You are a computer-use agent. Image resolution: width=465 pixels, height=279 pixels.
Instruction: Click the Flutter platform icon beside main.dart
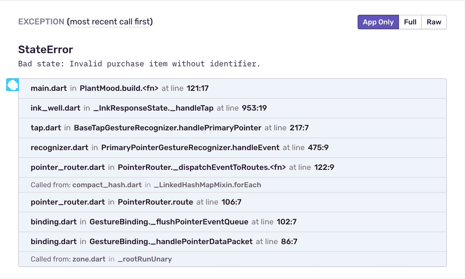pyautogui.click(x=12, y=85)
